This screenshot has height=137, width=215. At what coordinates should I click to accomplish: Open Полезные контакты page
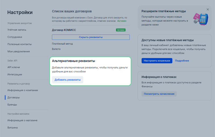pos(19,44)
